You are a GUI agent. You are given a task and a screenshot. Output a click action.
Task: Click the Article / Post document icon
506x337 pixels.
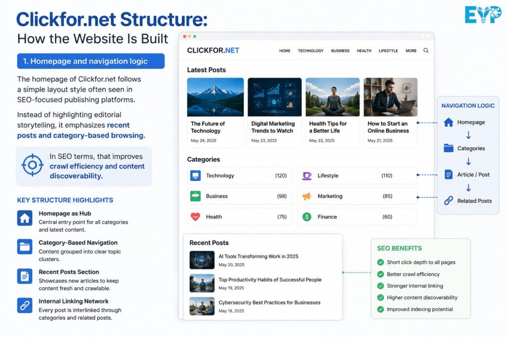point(449,174)
